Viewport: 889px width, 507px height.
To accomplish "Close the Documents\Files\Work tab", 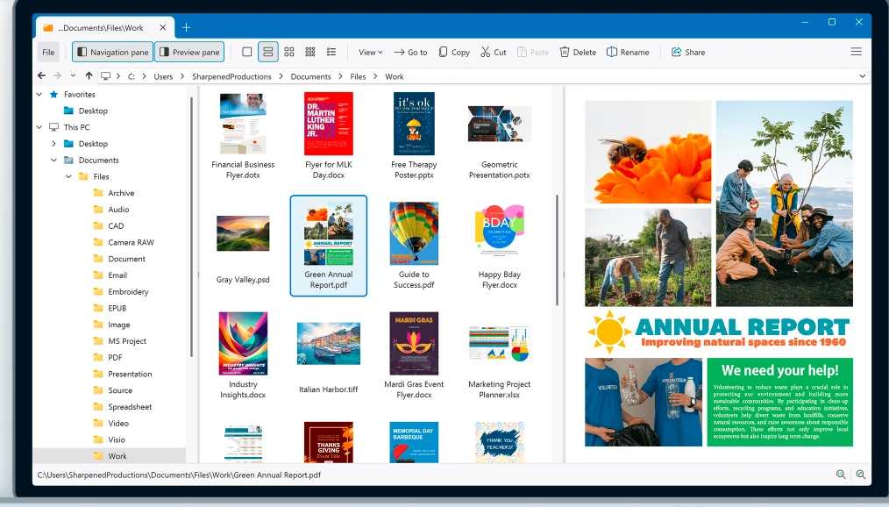I will coord(163,27).
